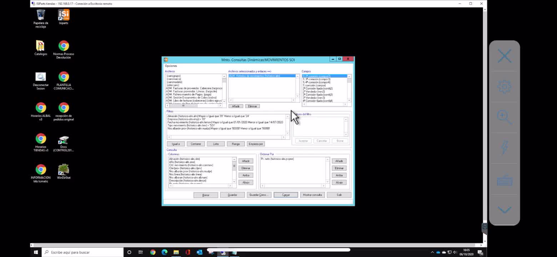557x257 pixels.
Task: Click the Lista filter button
Action: click(216, 144)
